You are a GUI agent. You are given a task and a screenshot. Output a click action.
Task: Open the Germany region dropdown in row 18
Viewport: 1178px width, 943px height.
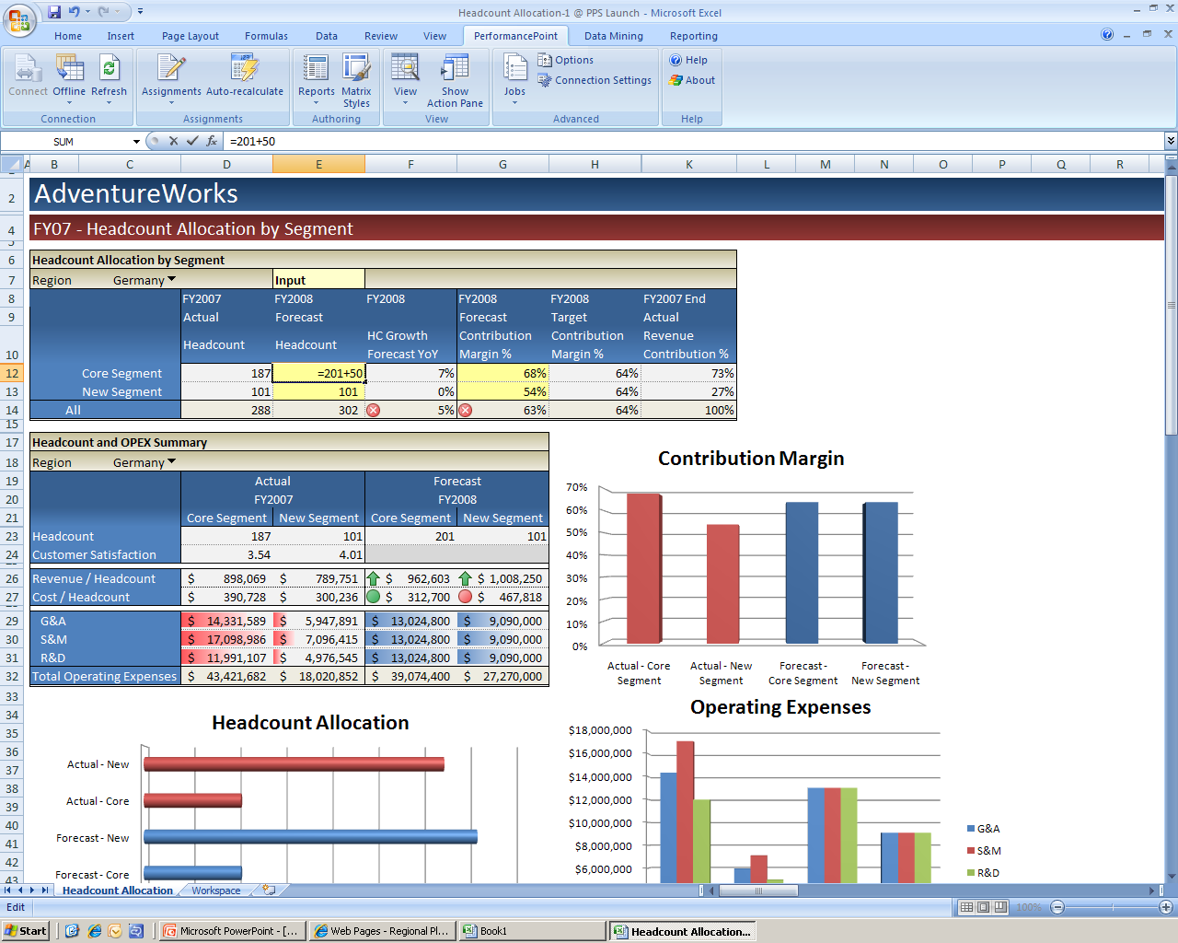tap(171, 462)
